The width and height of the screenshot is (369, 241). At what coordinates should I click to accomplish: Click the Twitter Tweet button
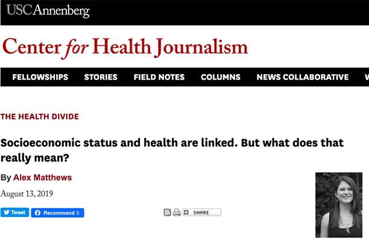pyautogui.click(x=14, y=213)
